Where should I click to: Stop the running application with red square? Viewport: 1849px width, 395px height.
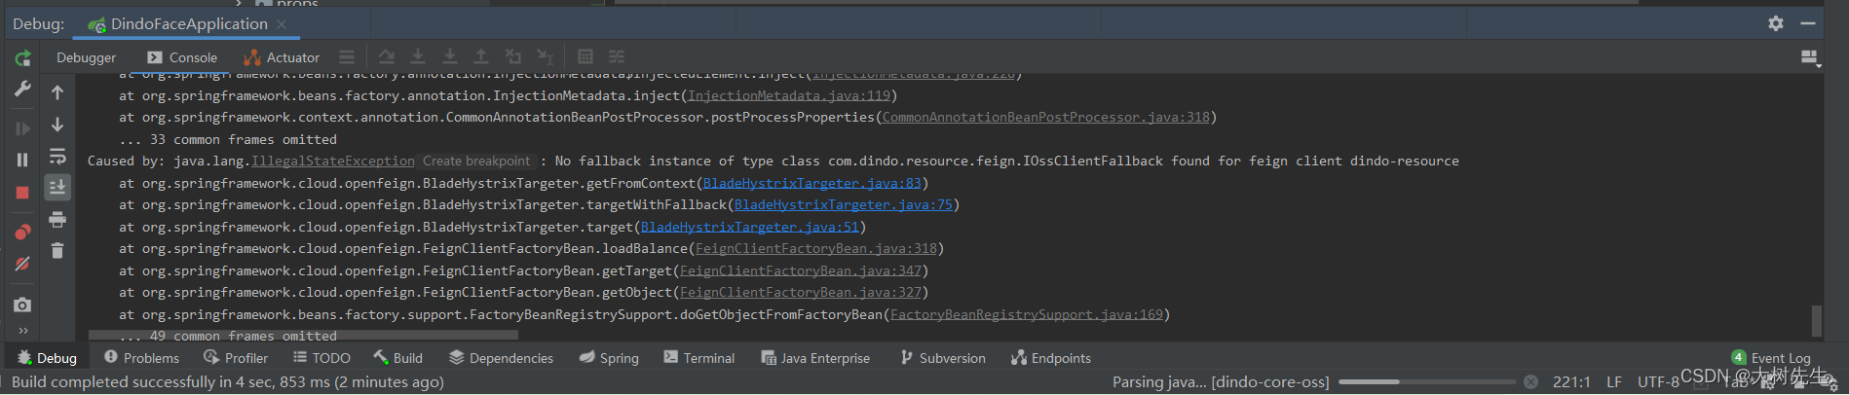coord(22,193)
